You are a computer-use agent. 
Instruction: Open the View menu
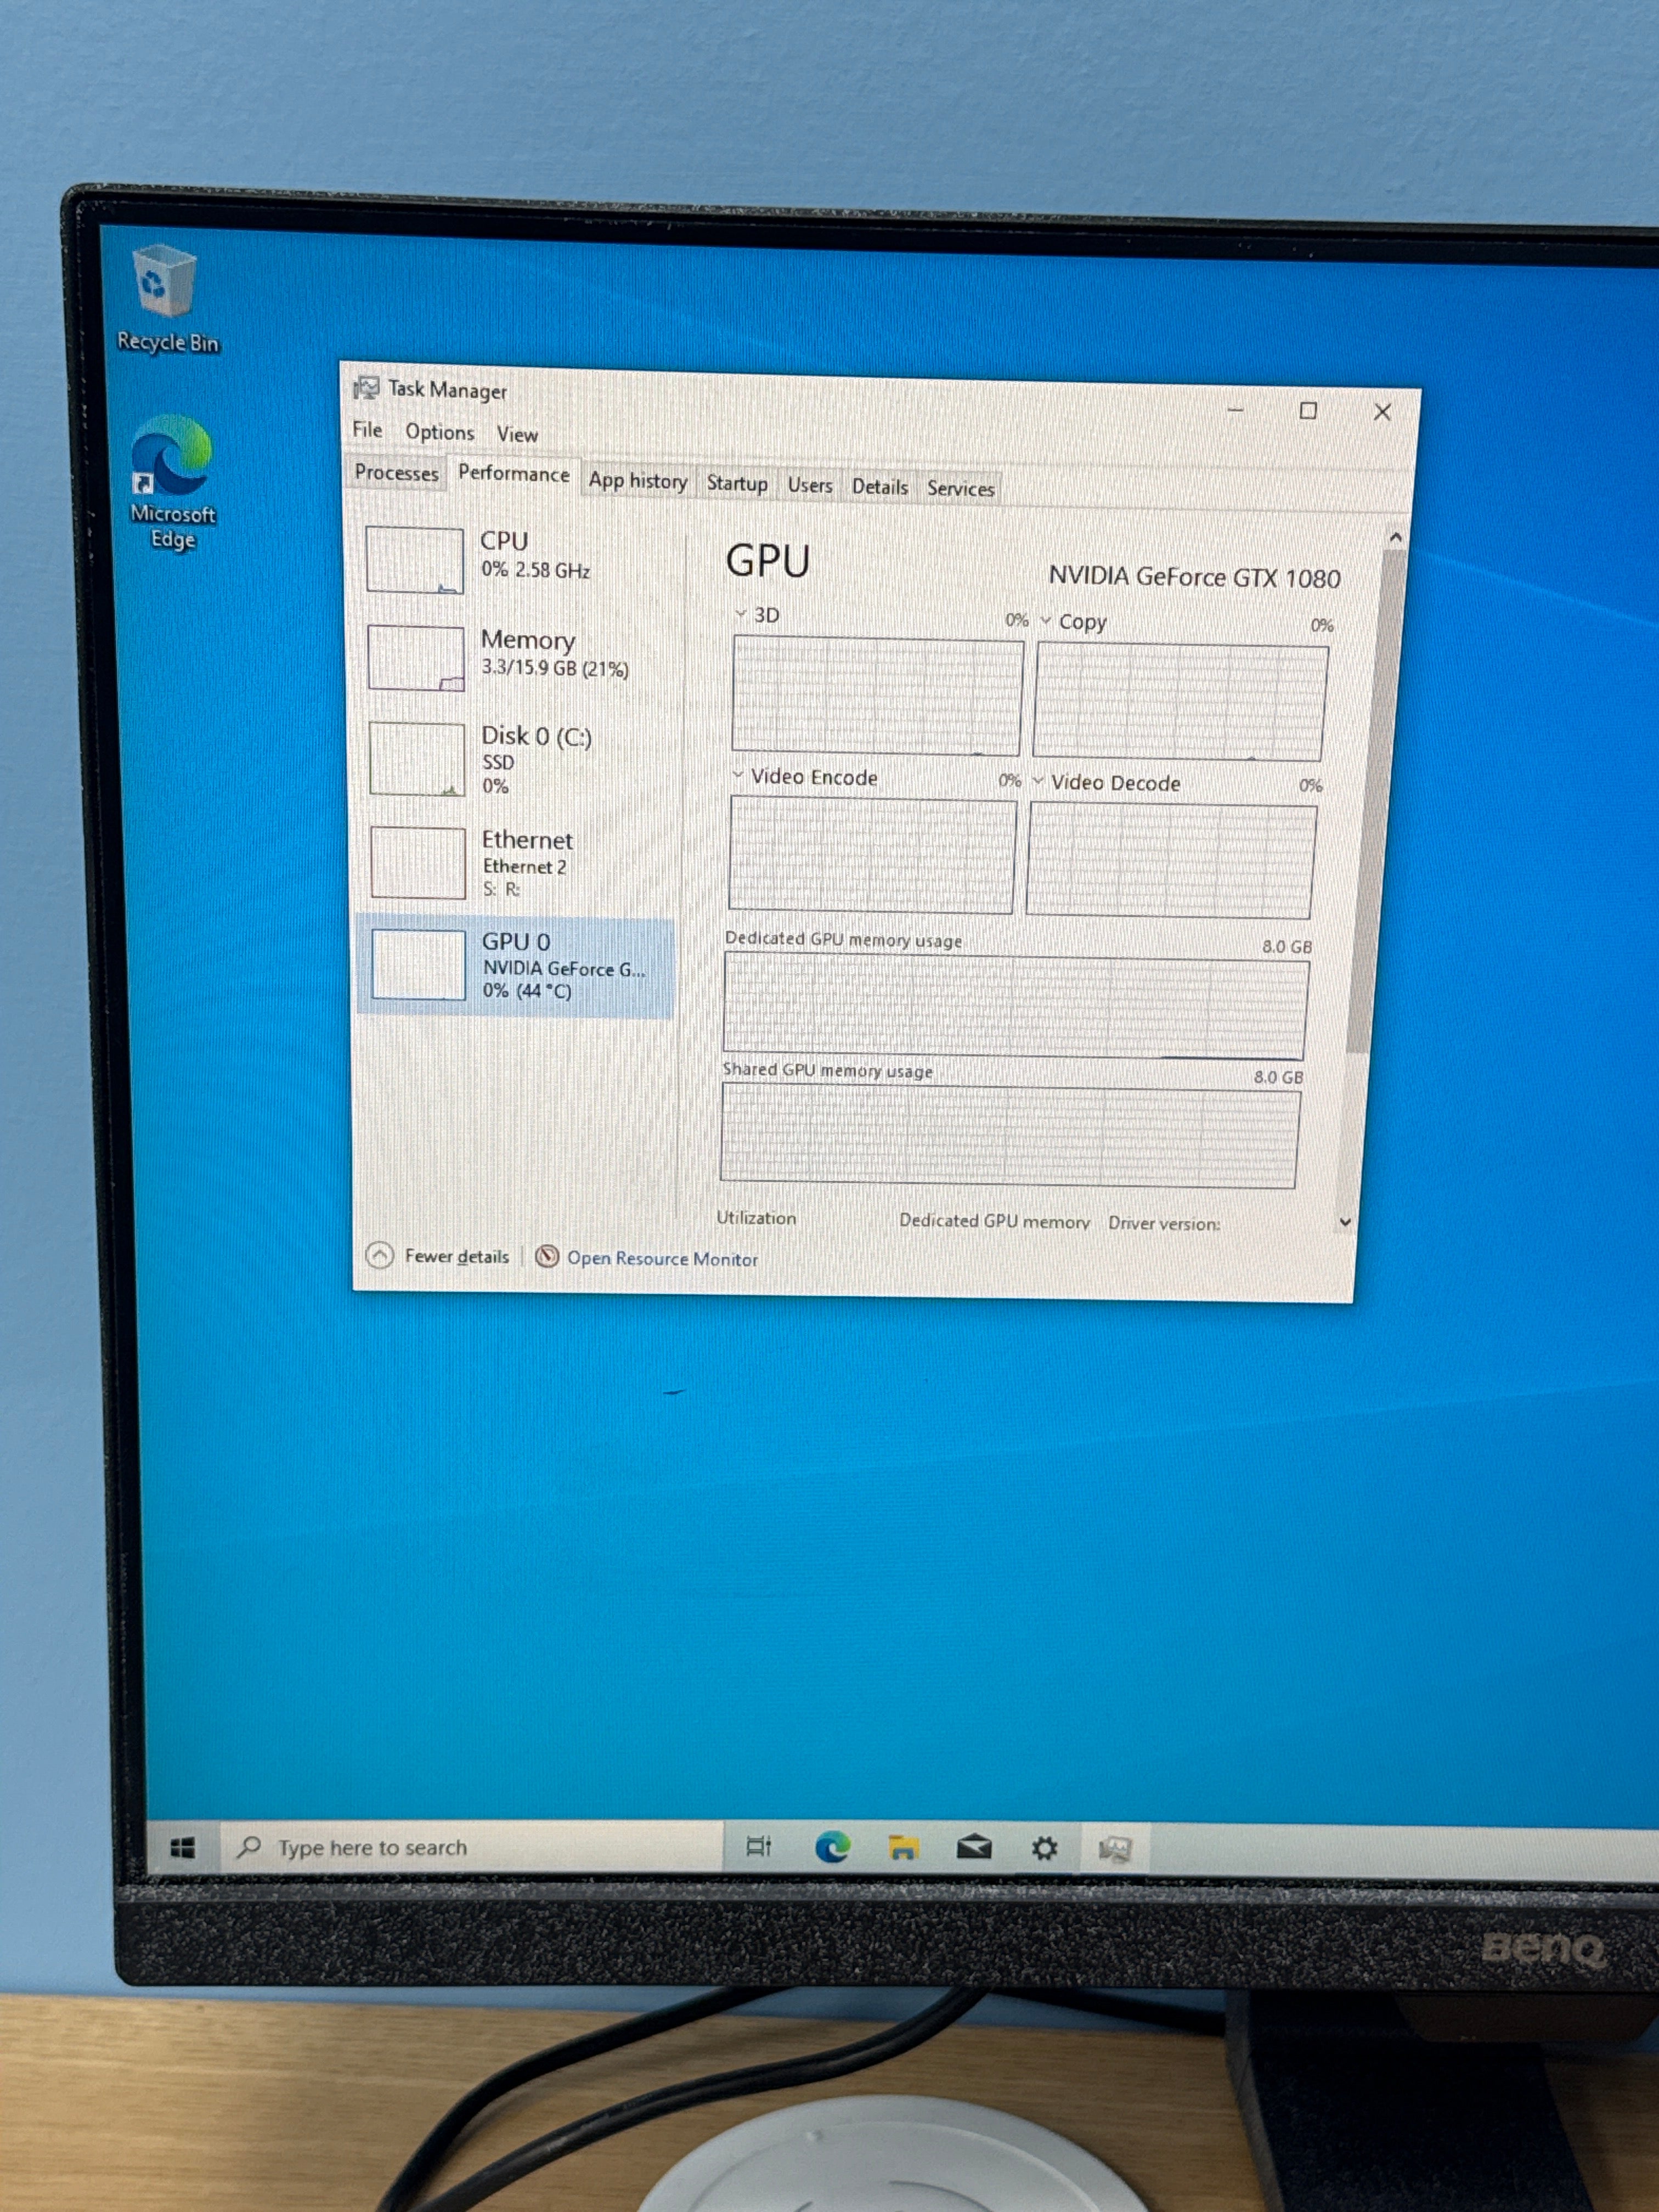click(x=517, y=434)
